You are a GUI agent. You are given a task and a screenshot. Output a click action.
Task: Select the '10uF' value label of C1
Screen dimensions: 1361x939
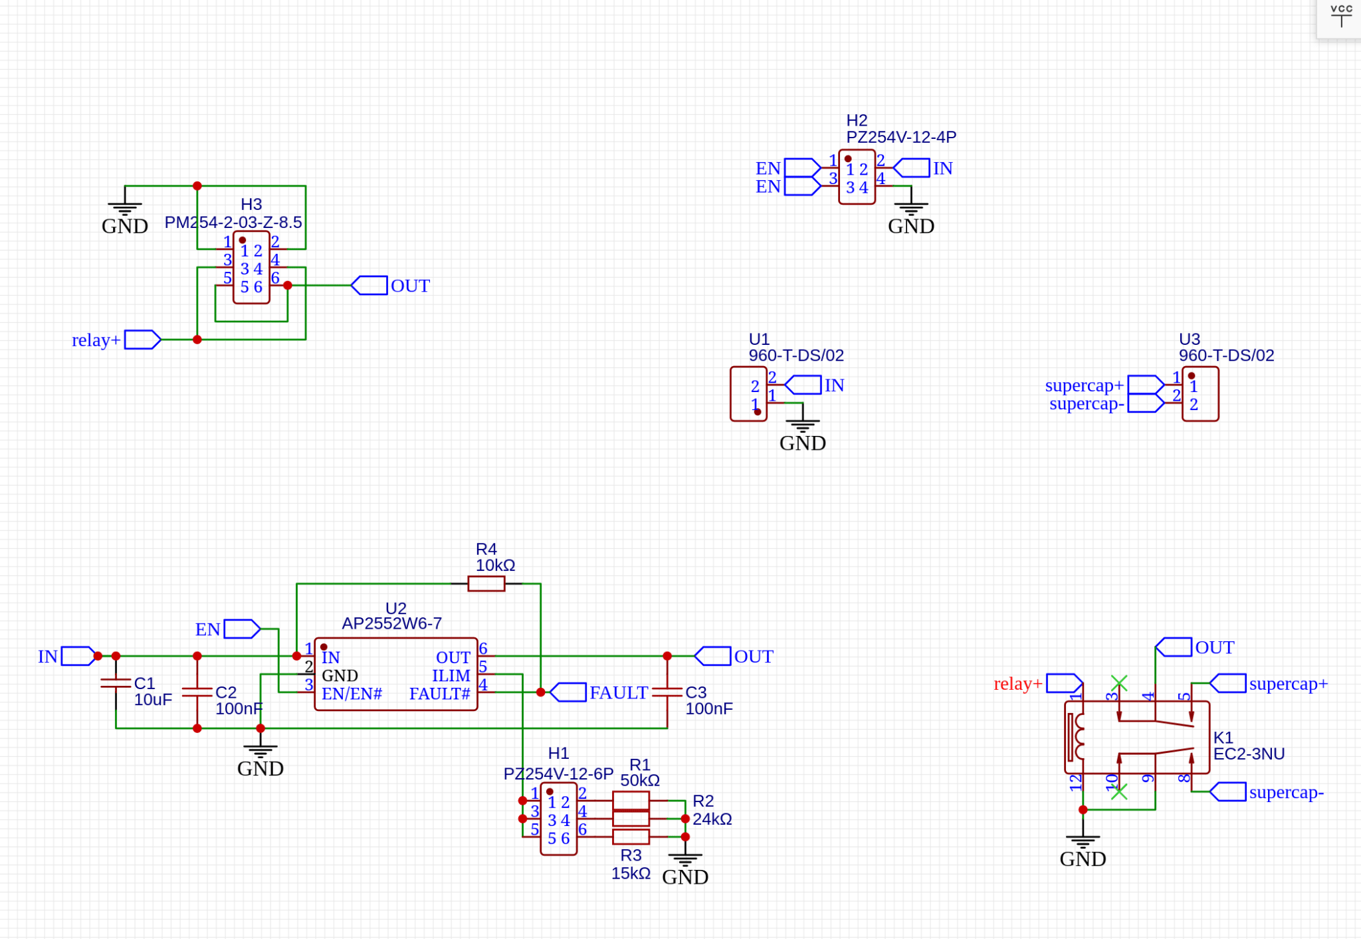(153, 700)
